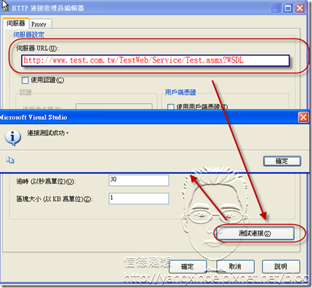Image resolution: width=312 pixels, height=288 pixels.
Task: Open the Proxy tab
Action: 40,24
